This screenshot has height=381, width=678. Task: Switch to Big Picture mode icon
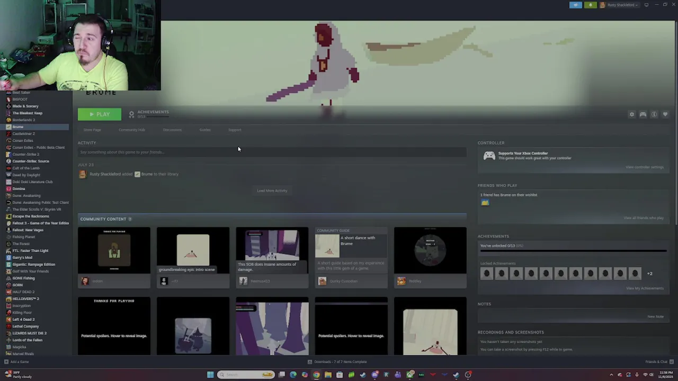[646, 5]
